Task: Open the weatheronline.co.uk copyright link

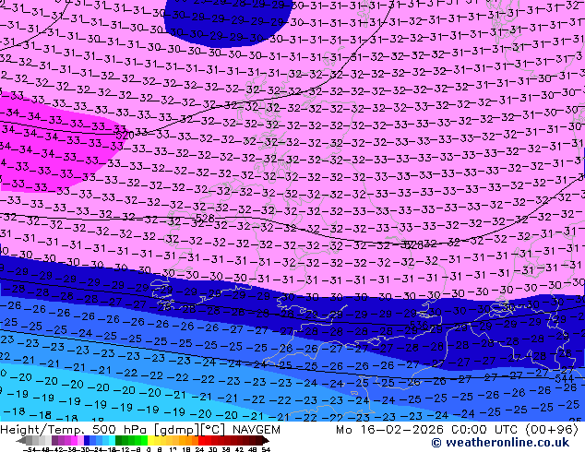Action: click(x=500, y=443)
